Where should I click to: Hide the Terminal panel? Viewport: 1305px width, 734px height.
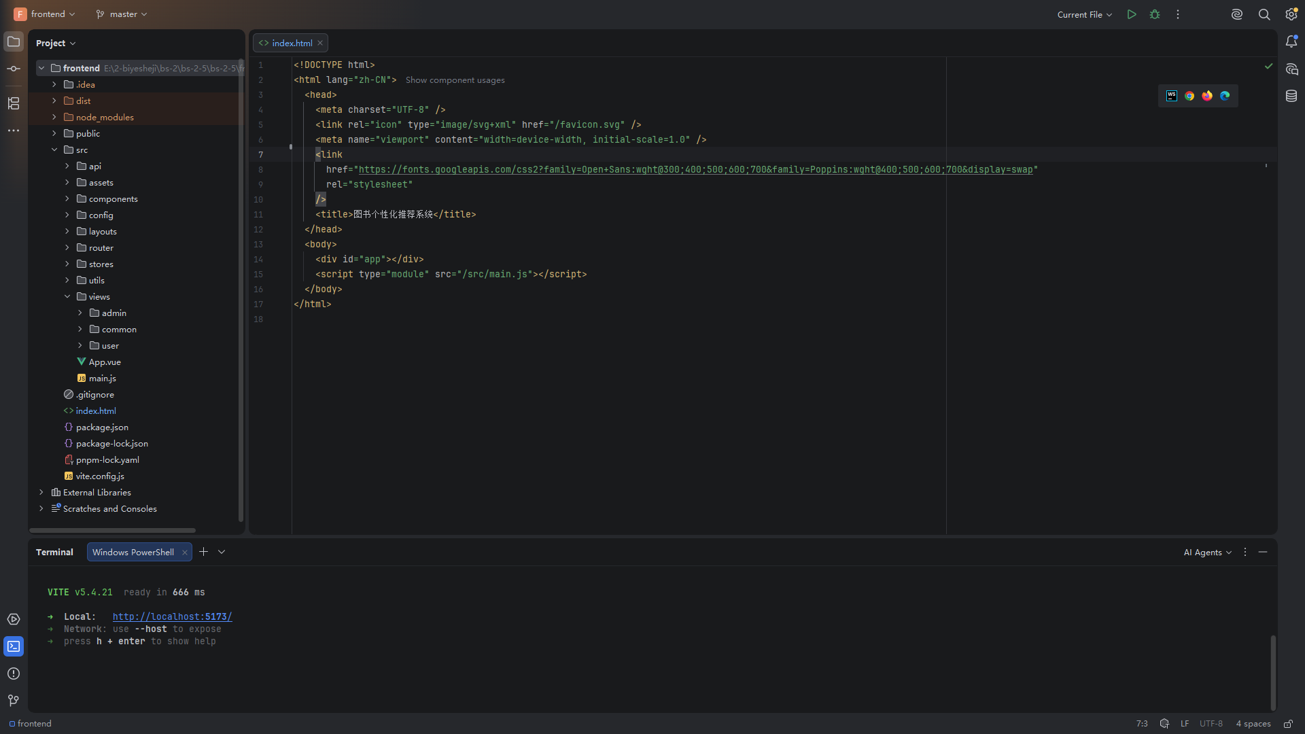[1263, 553]
